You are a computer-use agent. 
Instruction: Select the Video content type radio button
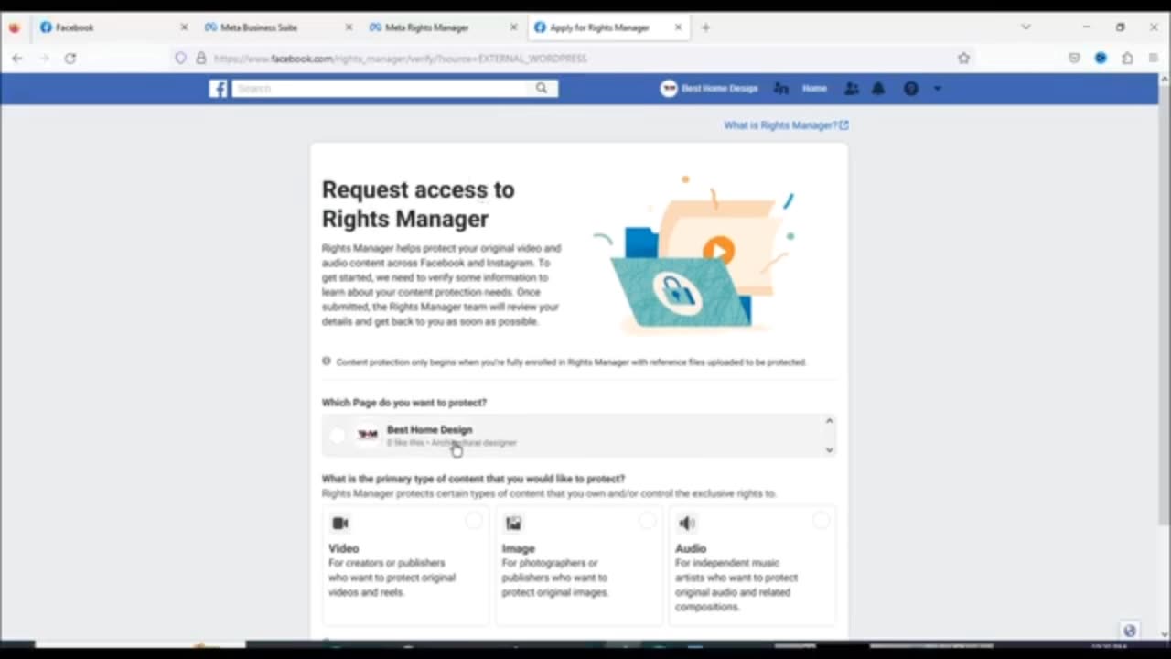pos(474,521)
